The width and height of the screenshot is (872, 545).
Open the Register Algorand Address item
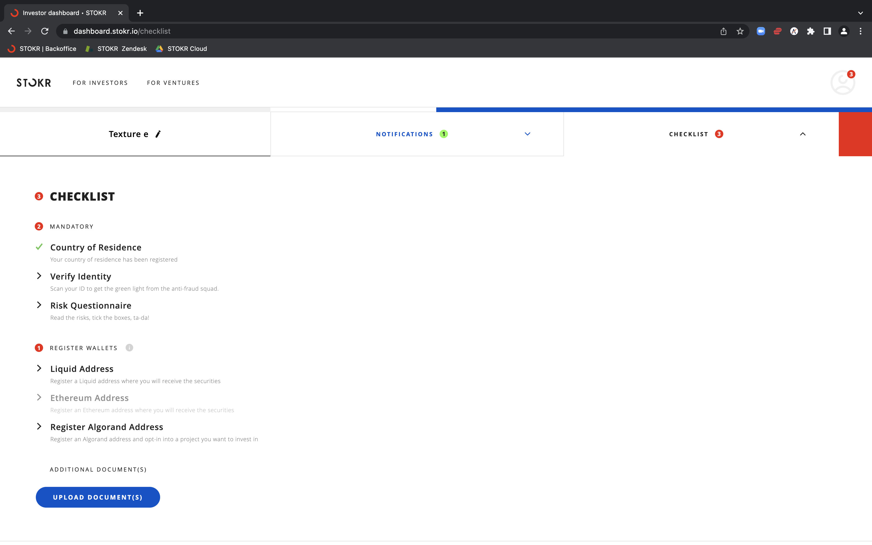[107, 427]
